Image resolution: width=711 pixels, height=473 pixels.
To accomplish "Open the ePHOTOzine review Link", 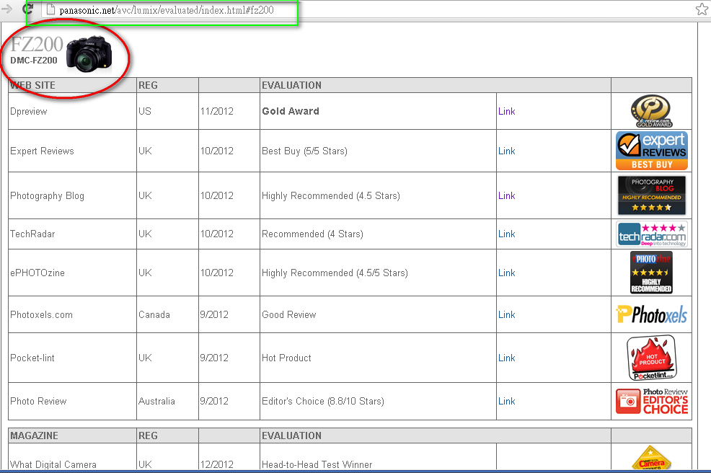I will (506, 273).
